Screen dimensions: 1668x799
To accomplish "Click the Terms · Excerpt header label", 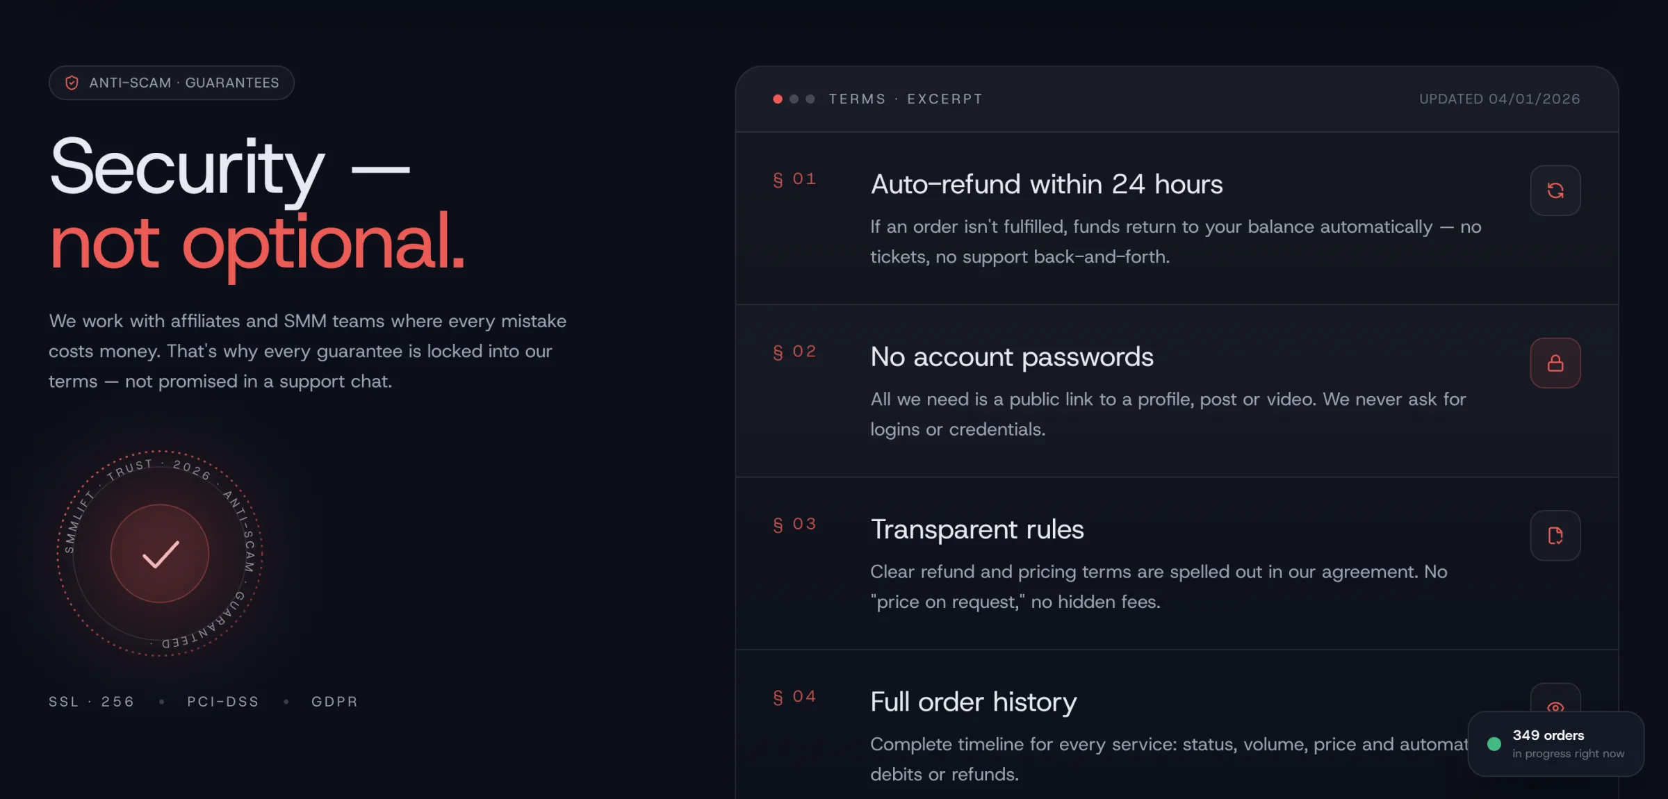I will (906, 99).
